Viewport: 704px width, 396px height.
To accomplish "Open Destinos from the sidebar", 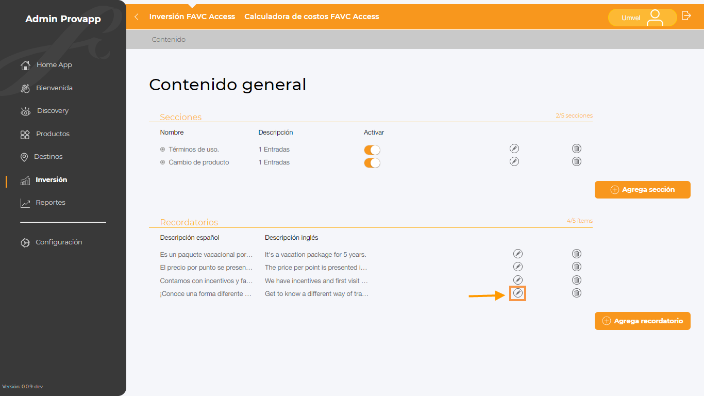I will pos(41,157).
